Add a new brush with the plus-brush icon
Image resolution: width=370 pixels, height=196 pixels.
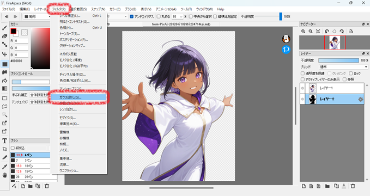14,186
